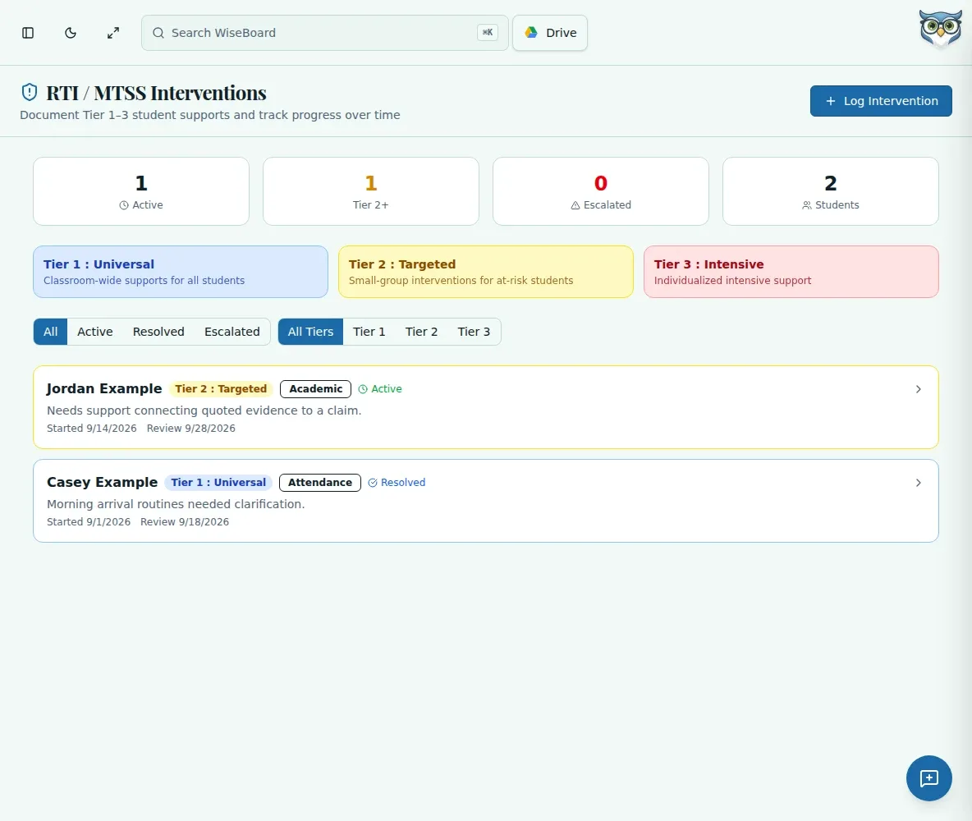Click Log Intervention button

click(881, 101)
